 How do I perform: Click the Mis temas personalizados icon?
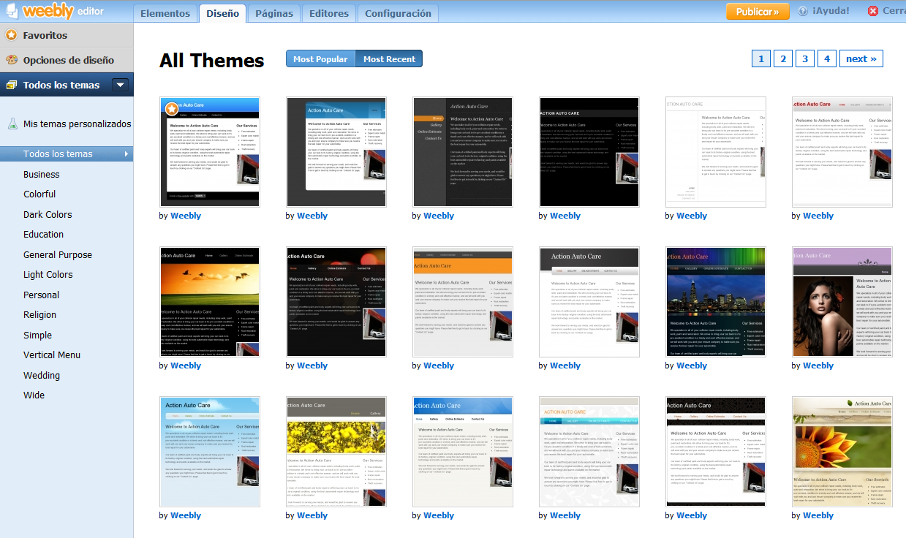(15, 123)
